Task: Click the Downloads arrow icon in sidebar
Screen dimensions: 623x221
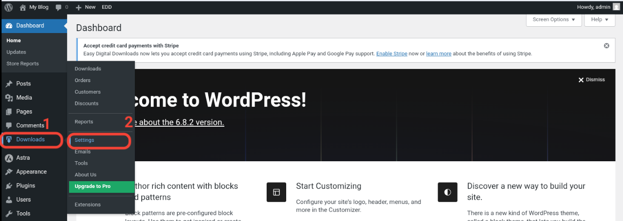Action: 9,139
